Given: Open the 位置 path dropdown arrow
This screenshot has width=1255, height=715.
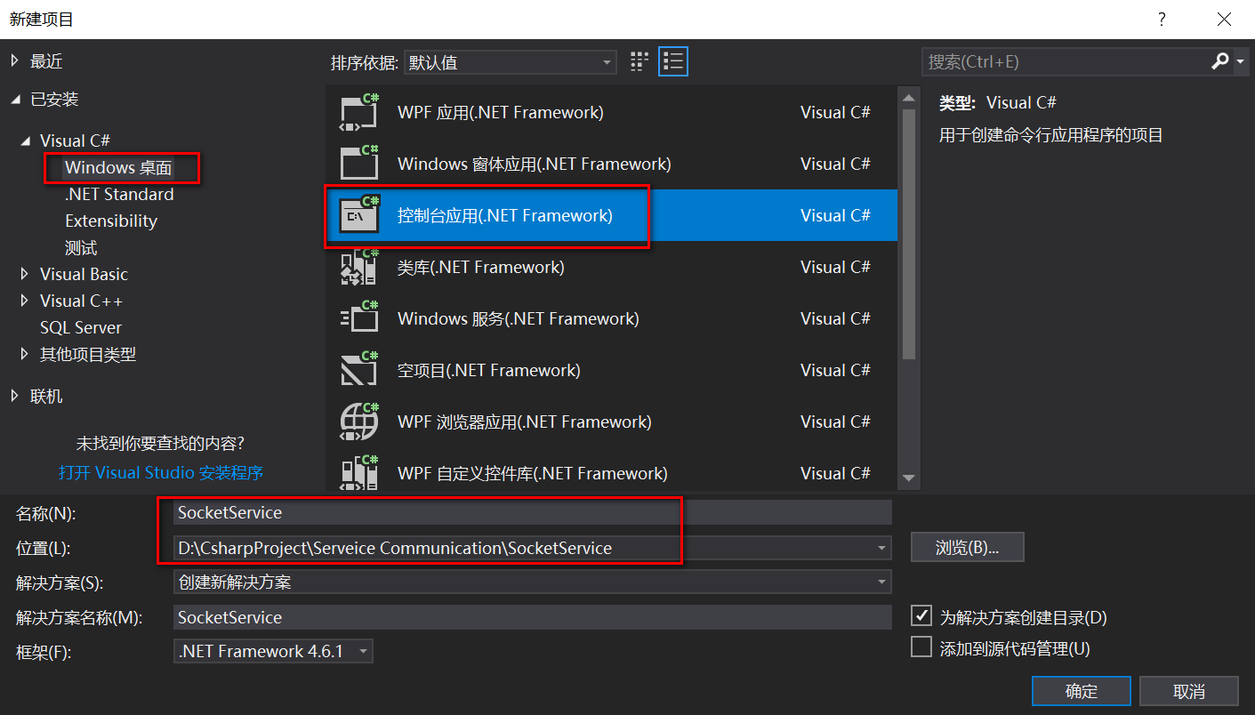Looking at the screenshot, I should [x=881, y=548].
